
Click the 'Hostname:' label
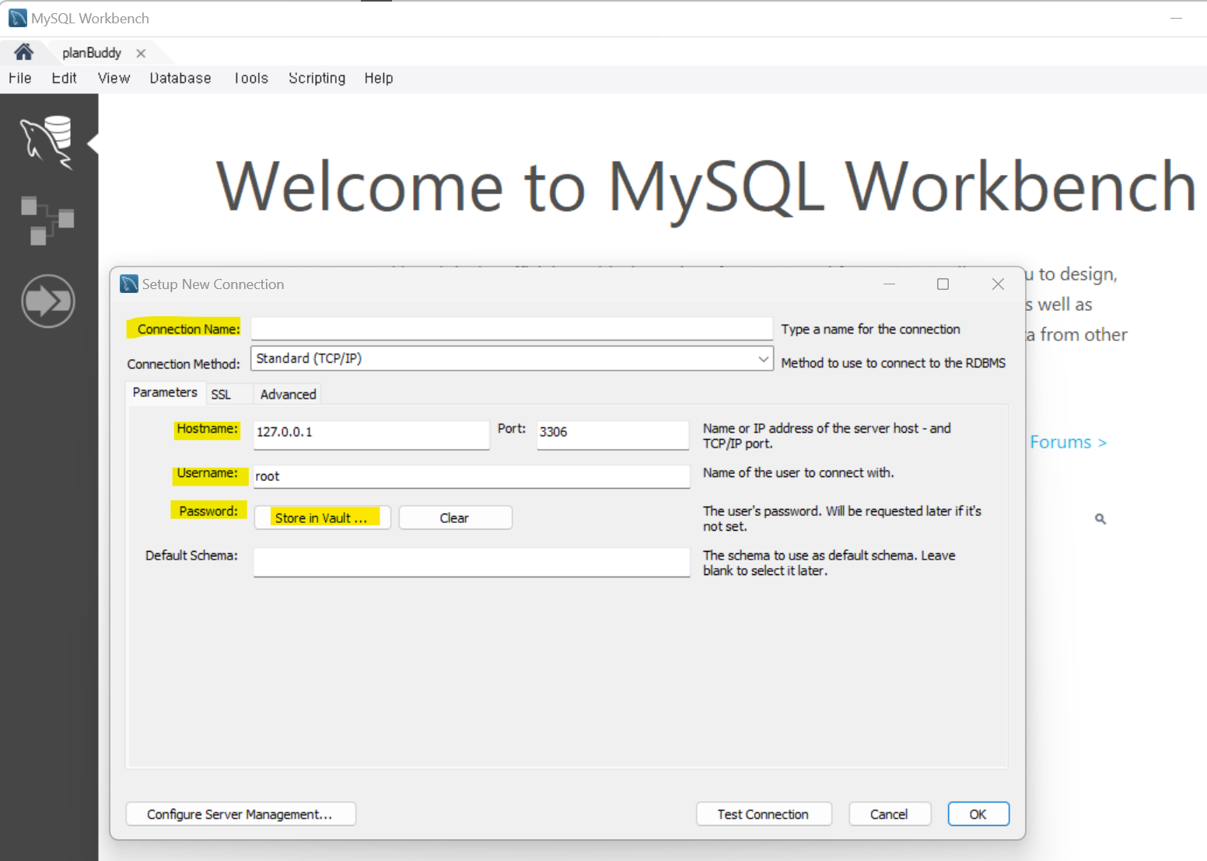click(x=207, y=429)
